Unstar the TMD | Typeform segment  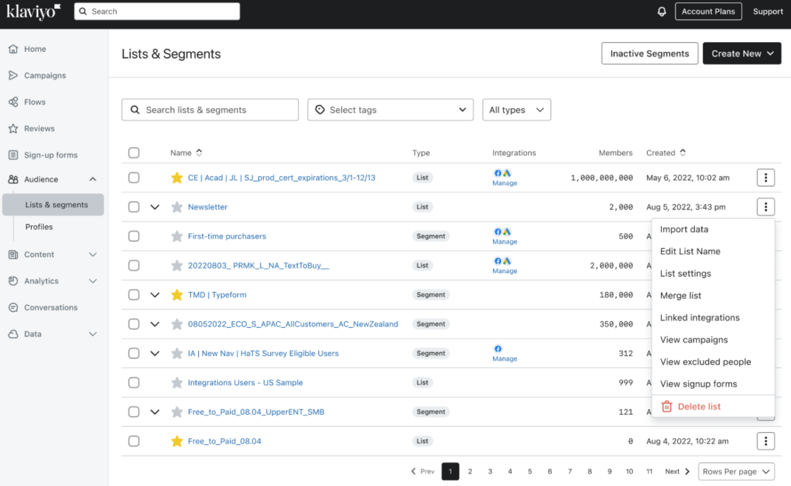click(x=177, y=295)
